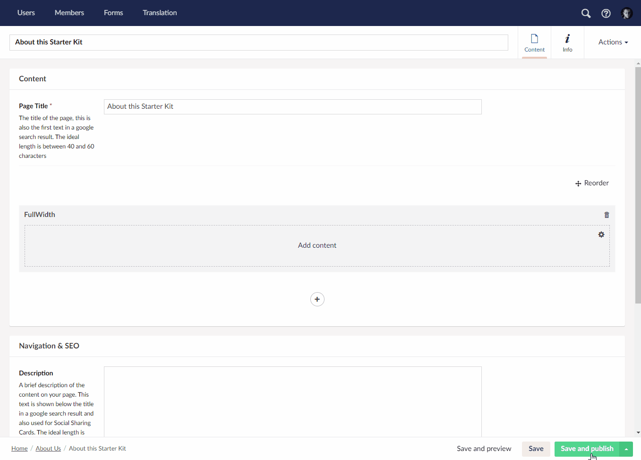
Task: Open the Forms section
Action: (113, 13)
